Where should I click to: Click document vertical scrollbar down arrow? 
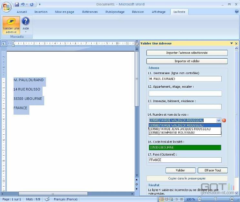click(x=137, y=175)
